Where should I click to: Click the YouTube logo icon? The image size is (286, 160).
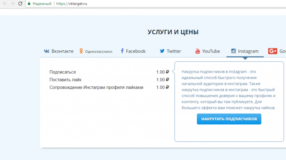(x=198, y=51)
